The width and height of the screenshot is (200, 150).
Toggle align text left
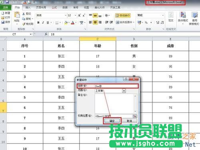click(x=90, y=22)
